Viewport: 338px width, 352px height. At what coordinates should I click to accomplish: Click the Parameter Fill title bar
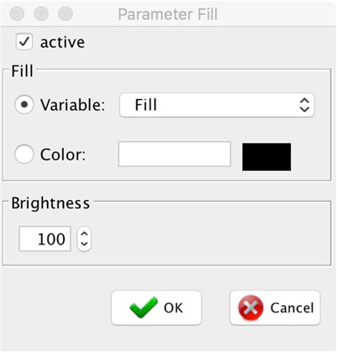[168, 14]
